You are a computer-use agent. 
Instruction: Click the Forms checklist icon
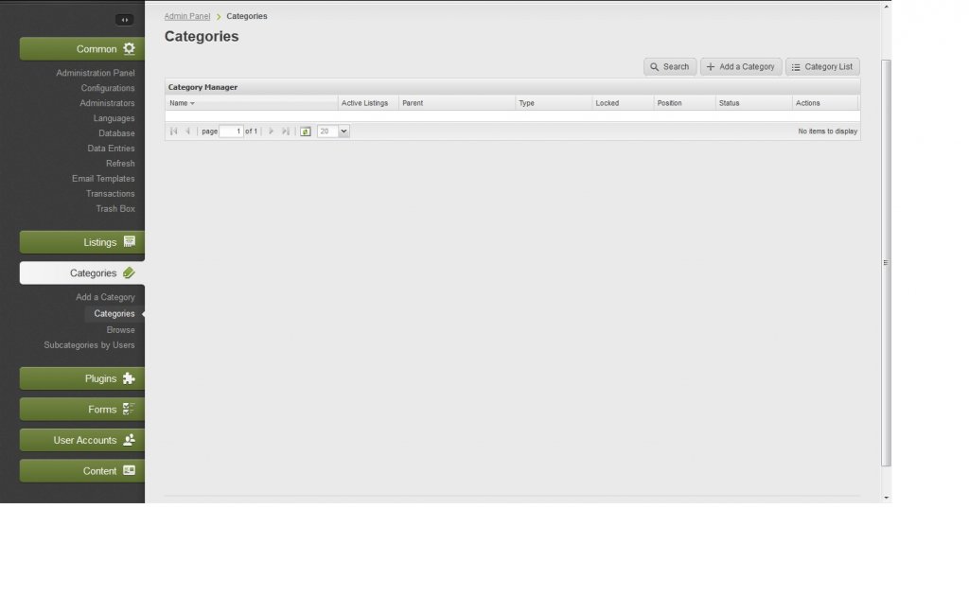tap(129, 409)
